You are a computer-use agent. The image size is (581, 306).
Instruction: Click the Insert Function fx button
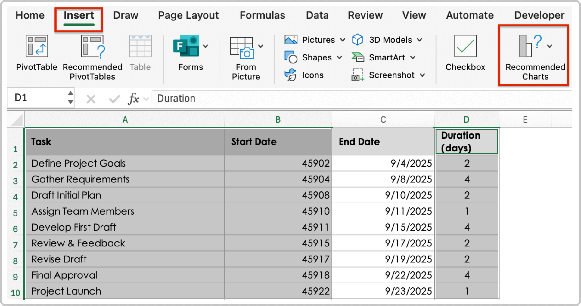click(x=134, y=98)
